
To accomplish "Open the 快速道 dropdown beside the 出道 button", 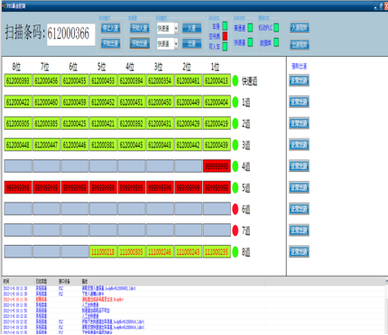I will point(176,44).
